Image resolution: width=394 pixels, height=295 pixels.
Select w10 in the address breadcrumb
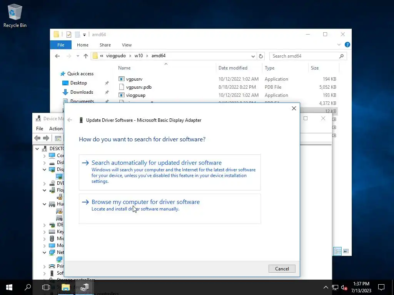click(x=139, y=56)
